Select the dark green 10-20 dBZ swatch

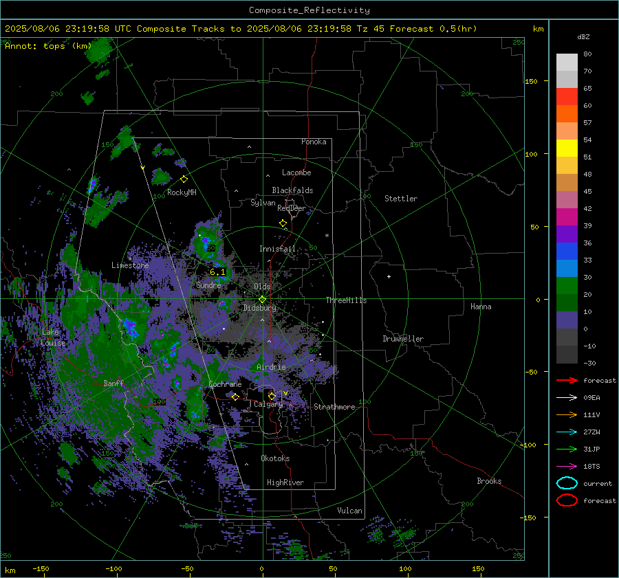pos(567,302)
